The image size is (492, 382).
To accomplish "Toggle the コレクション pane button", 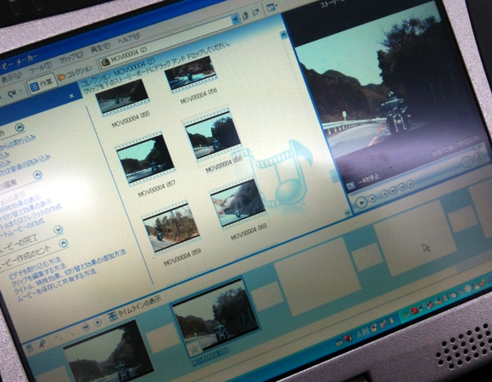I will 75,72.
